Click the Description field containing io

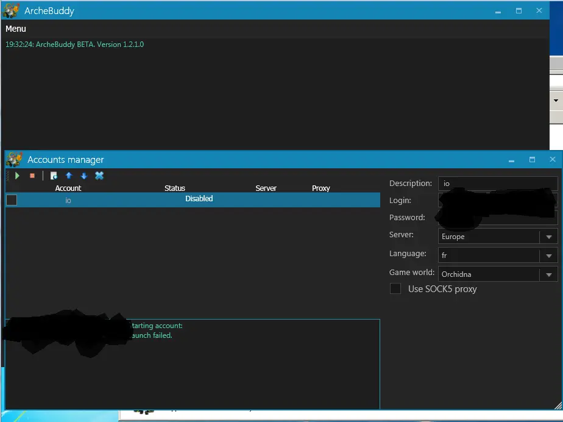point(498,184)
